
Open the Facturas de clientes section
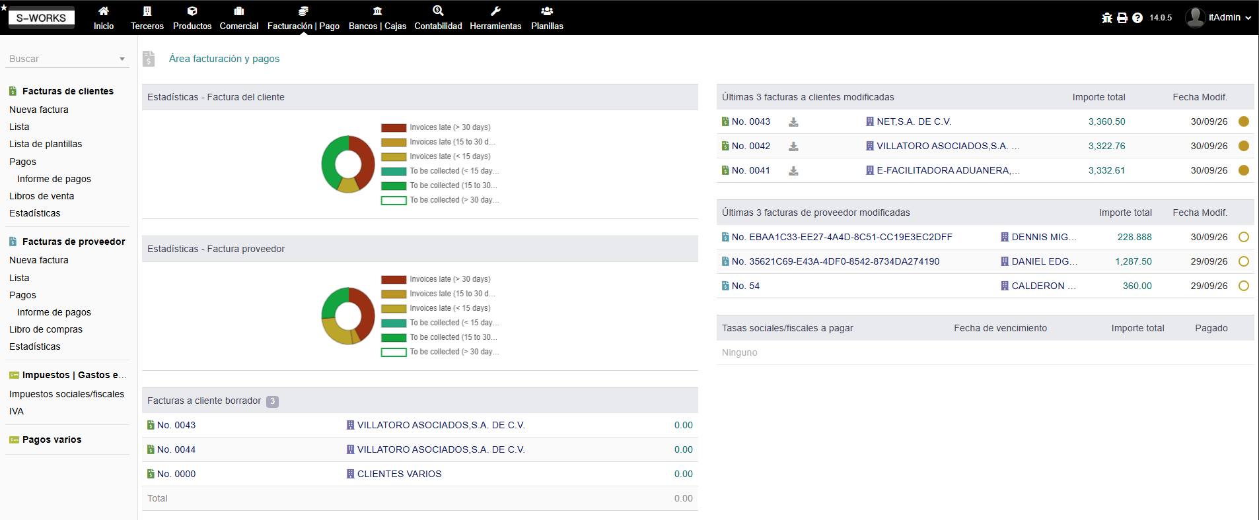click(x=68, y=91)
